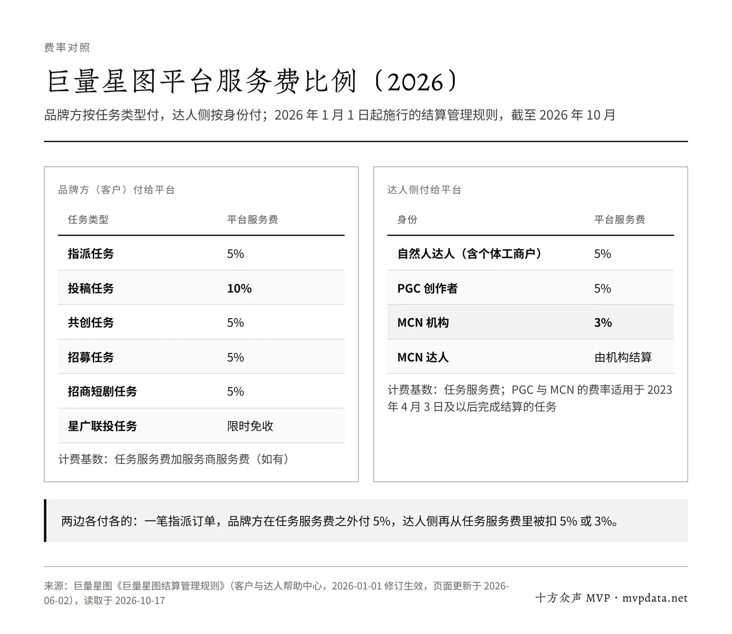Click the 5% value for 招募任务
Screen dimensions: 732x634
coord(236,357)
